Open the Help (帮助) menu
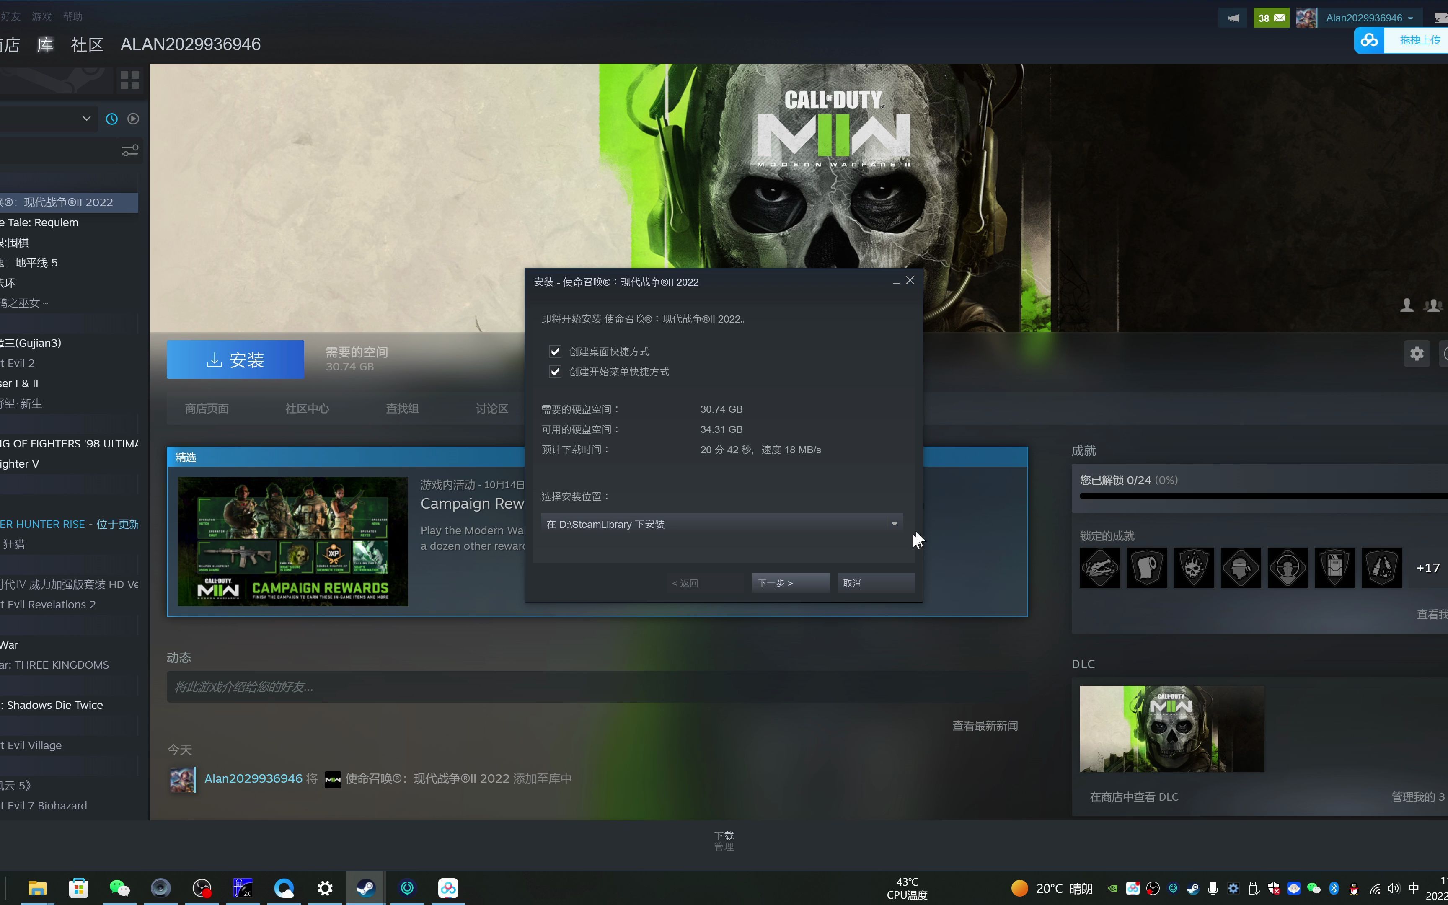Viewport: 1448px width, 905px height. point(72,16)
